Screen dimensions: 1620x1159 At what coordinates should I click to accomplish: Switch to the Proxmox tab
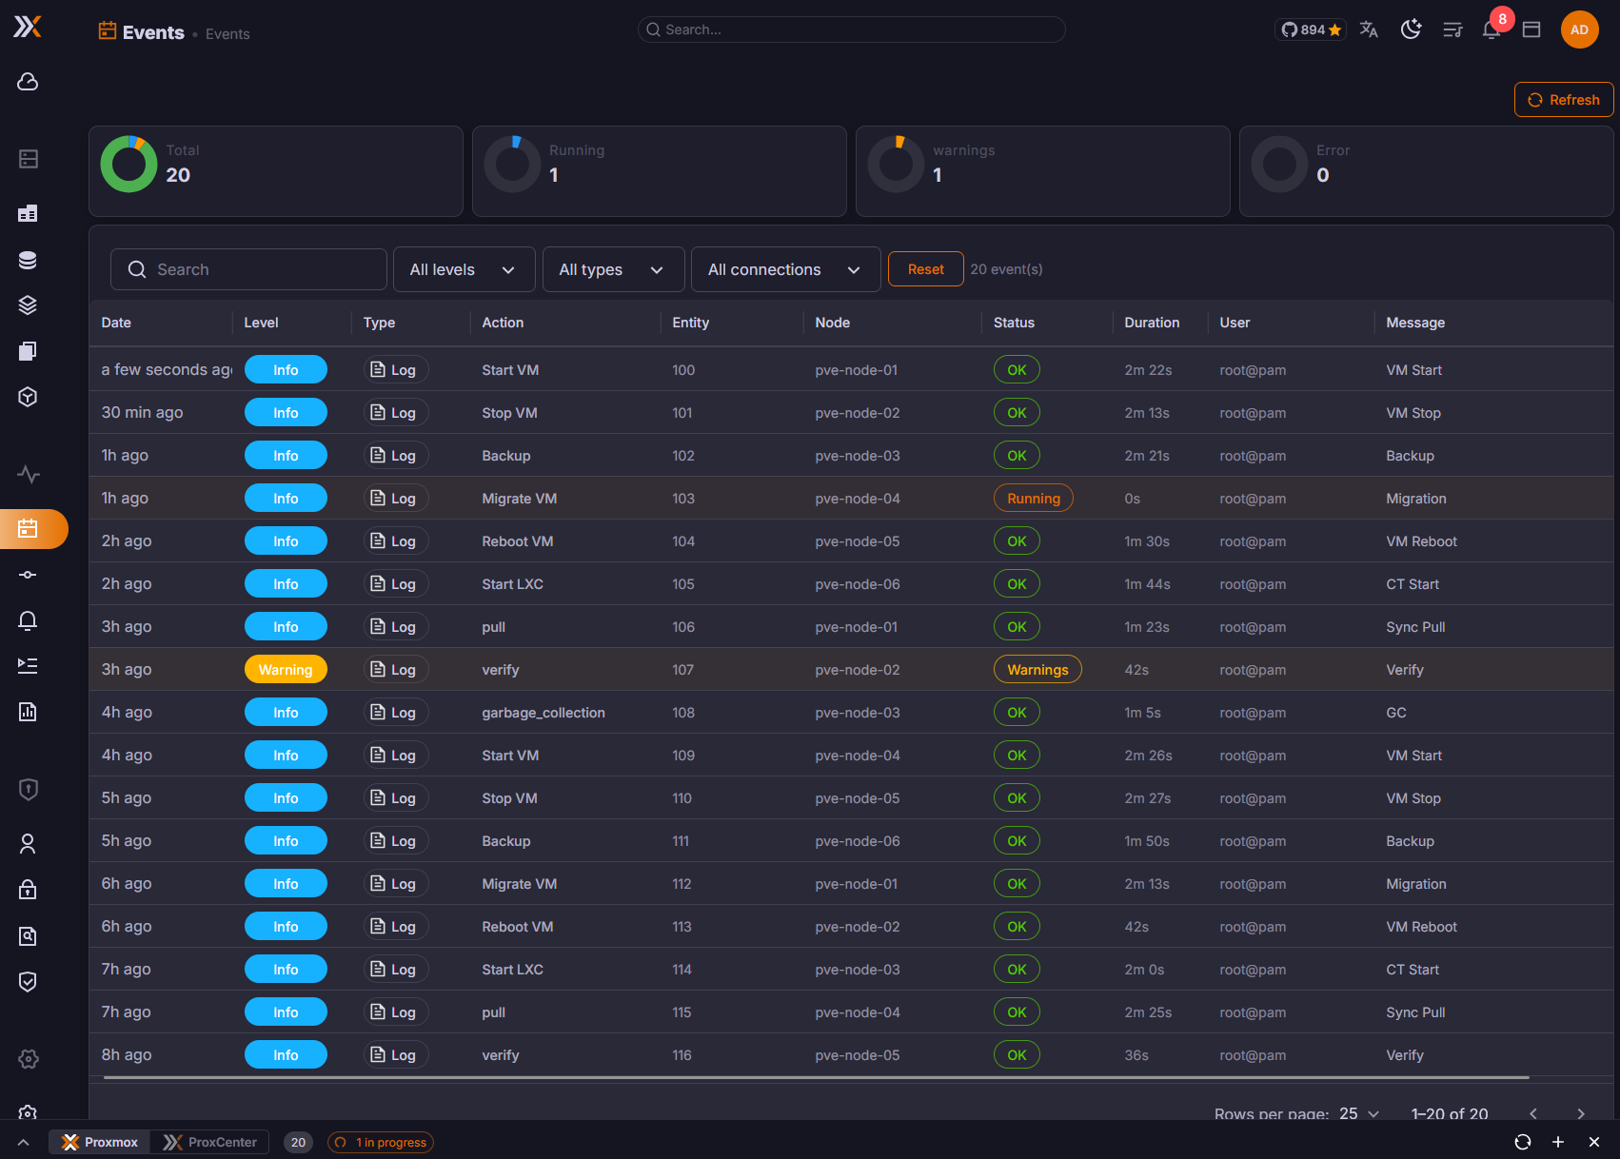coord(100,1142)
